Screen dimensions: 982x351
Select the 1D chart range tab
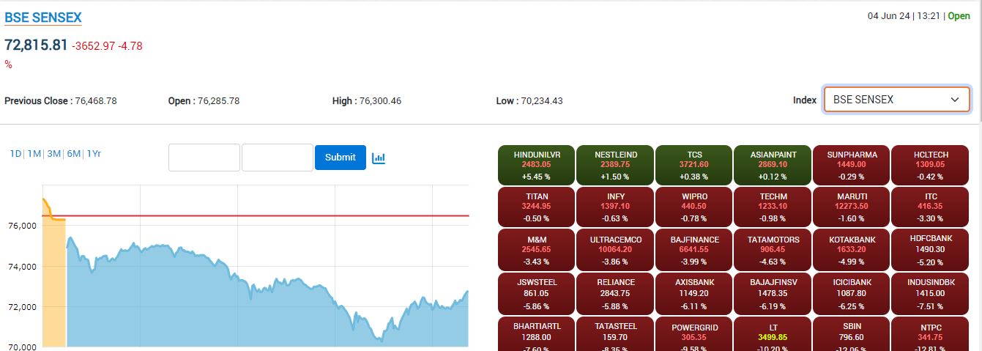pyautogui.click(x=15, y=154)
